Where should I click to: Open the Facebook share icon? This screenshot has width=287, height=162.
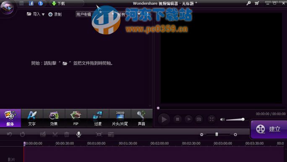31,3
